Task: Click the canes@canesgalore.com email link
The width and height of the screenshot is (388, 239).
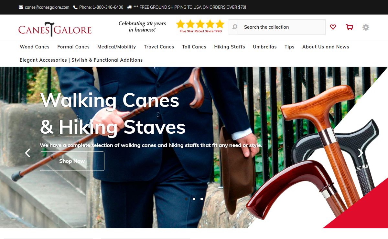Action: pos(47,7)
